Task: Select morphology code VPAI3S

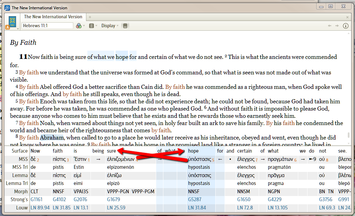Action: point(81,192)
